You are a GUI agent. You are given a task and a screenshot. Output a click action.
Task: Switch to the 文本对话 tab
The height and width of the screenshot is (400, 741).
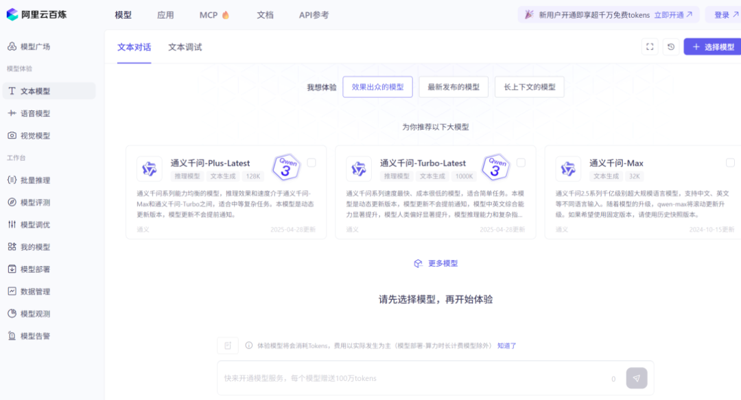tap(134, 47)
